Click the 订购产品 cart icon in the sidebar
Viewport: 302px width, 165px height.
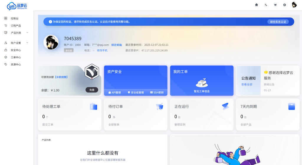(x=6, y=26)
